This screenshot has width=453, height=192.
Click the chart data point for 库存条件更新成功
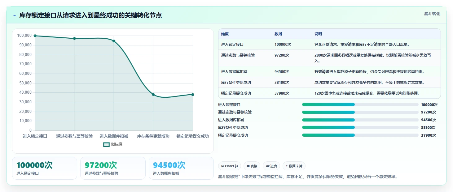(x=153, y=94)
